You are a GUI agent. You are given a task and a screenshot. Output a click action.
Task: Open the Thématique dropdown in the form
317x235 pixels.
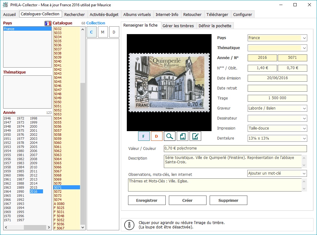pyautogui.click(x=304, y=48)
